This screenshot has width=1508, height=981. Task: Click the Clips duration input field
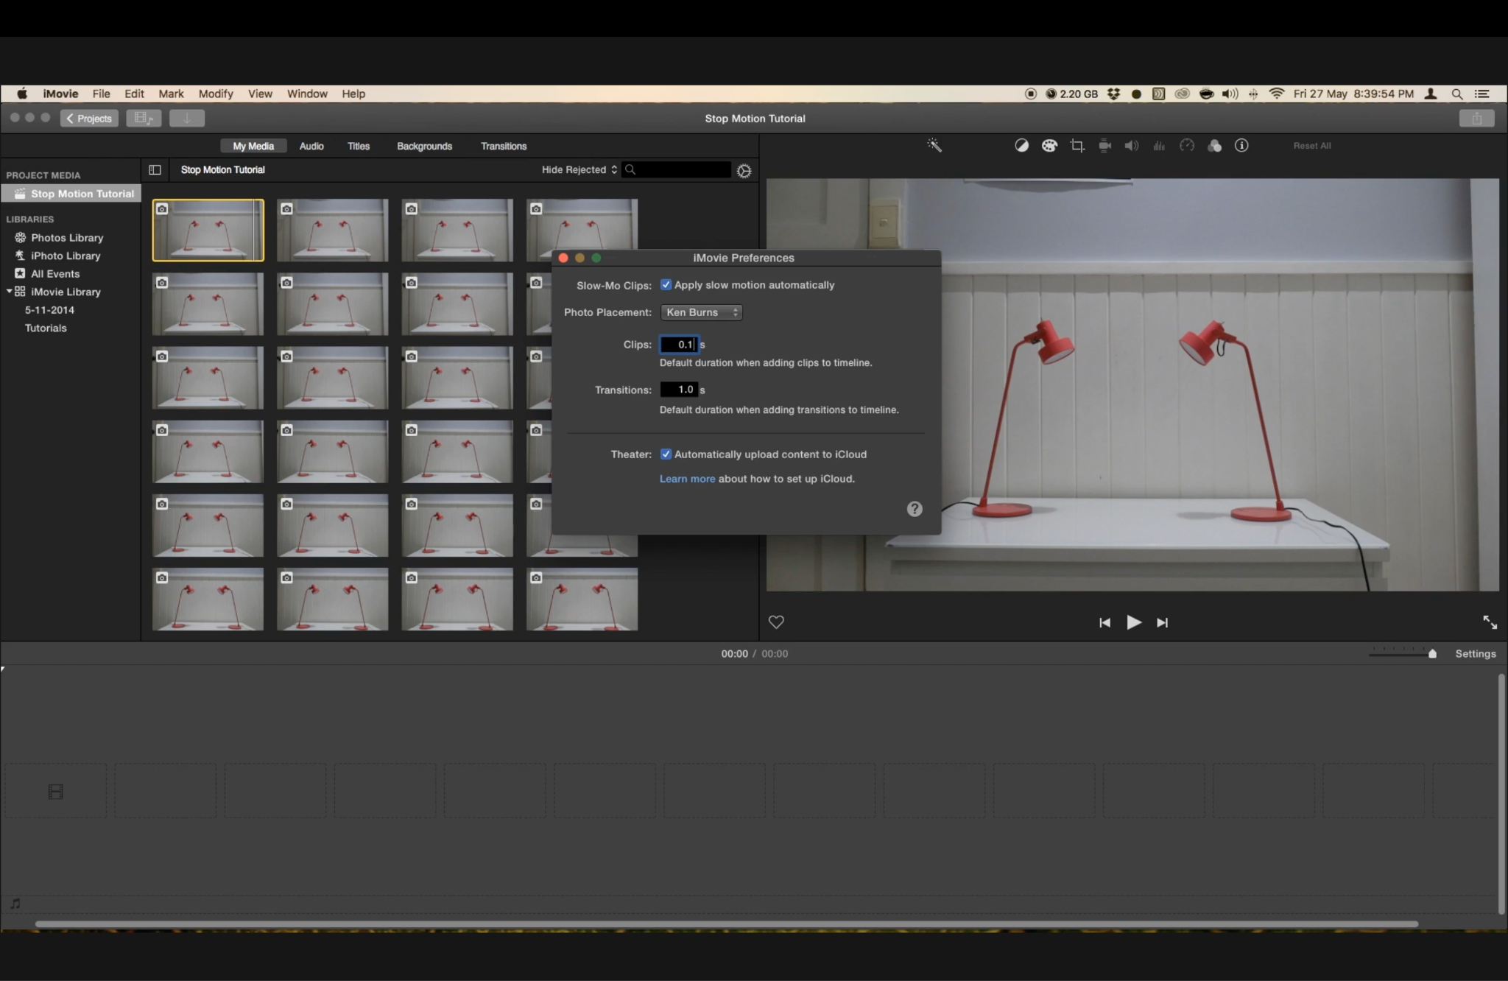click(679, 344)
